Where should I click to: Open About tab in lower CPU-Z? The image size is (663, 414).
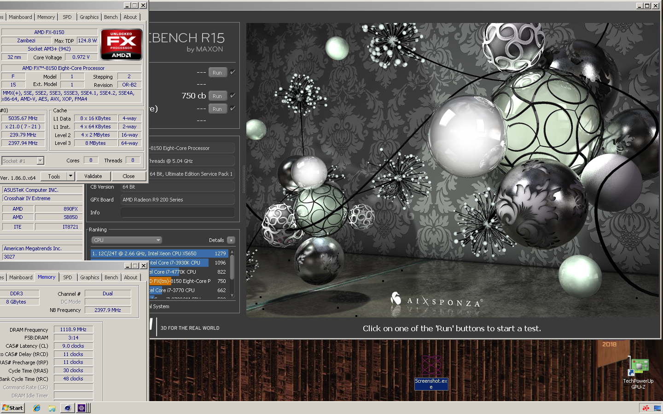(131, 277)
